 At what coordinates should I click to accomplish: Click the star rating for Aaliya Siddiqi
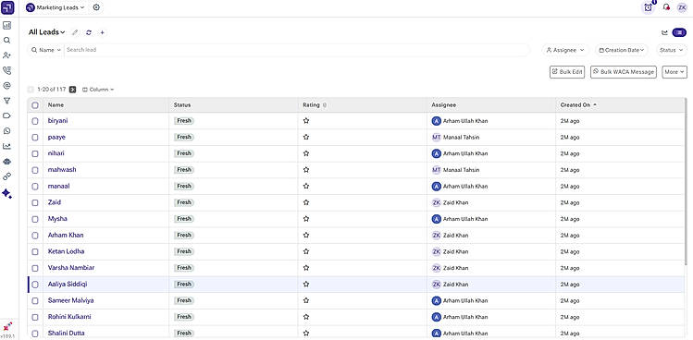point(306,284)
